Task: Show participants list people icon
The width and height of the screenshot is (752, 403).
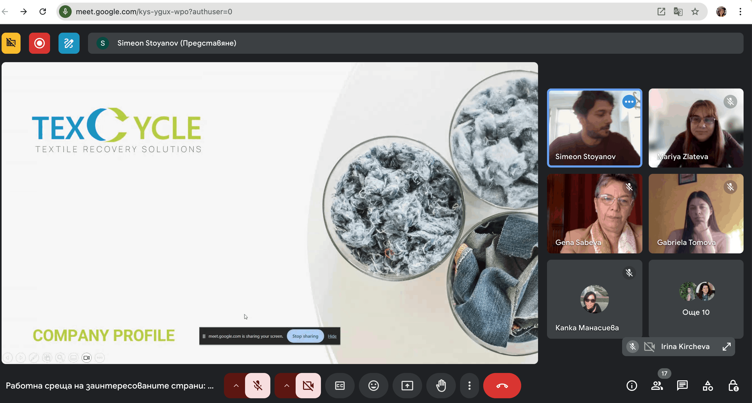Action: [657, 386]
